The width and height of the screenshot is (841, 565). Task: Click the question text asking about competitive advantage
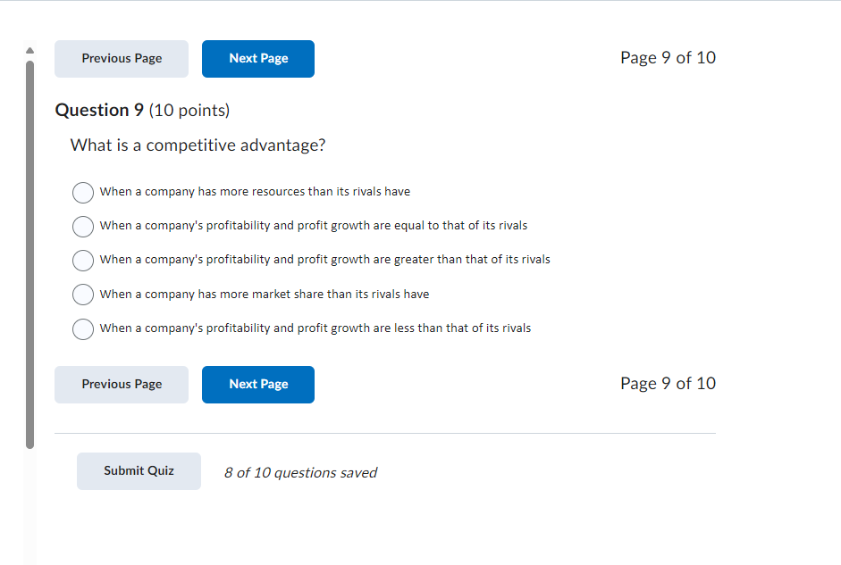tap(198, 145)
